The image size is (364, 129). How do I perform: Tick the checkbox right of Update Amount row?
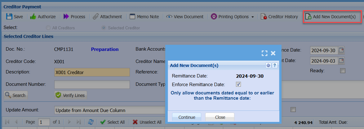tap(293, 110)
